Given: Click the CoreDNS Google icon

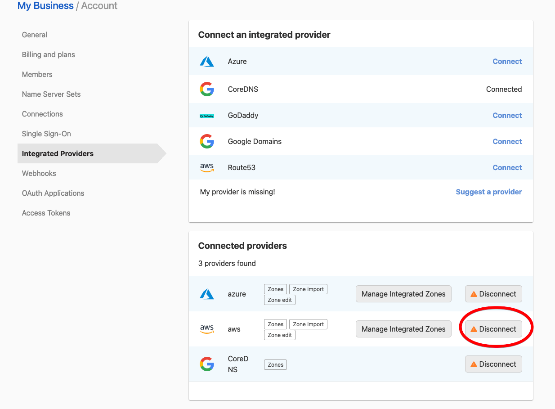Looking at the screenshot, I should click(207, 89).
